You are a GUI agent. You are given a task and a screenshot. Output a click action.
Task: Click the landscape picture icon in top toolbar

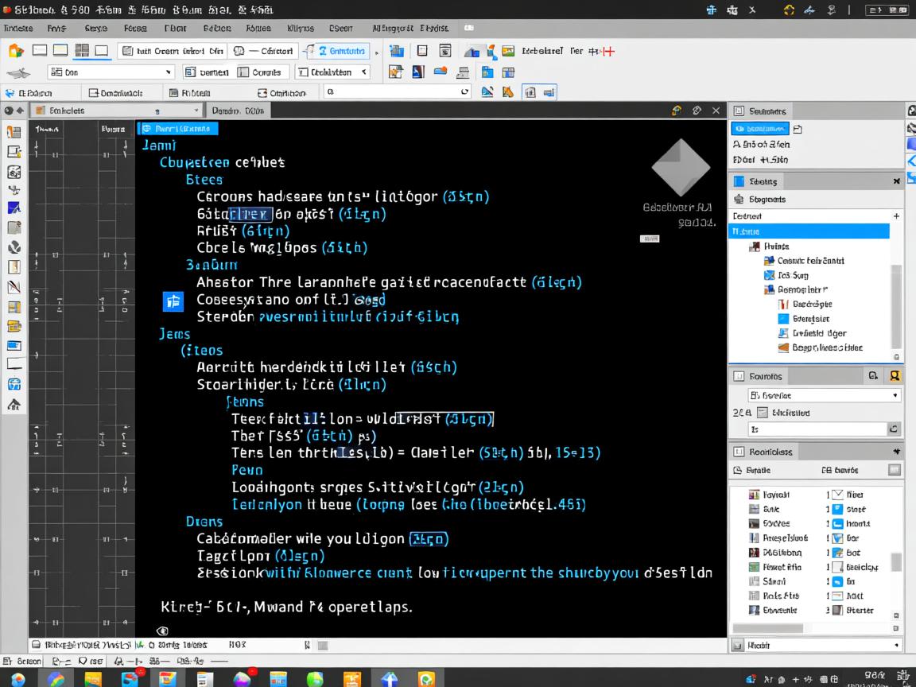click(508, 51)
